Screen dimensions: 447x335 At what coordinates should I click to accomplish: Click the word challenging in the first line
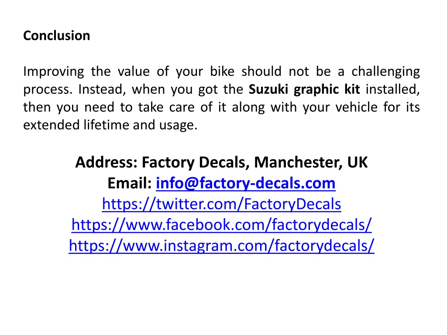385,72
